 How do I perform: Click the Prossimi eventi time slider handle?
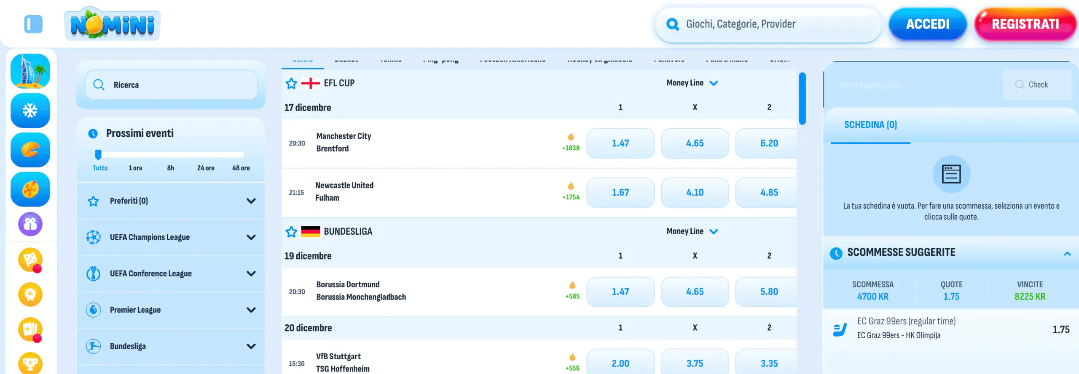coord(98,154)
